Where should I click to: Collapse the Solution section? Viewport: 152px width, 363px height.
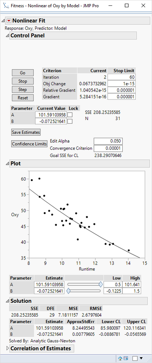7,301
